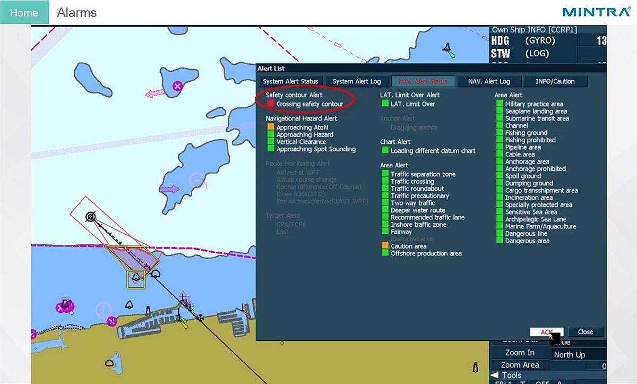Close the Alert List dialog
The width and height of the screenshot is (637, 384).
[x=586, y=332]
